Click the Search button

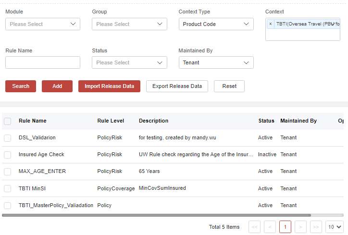click(21, 86)
